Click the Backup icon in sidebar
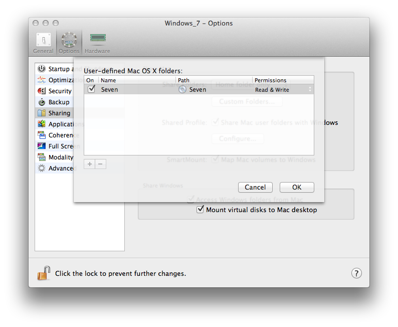The image size is (398, 327). pyautogui.click(x=42, y=102)
